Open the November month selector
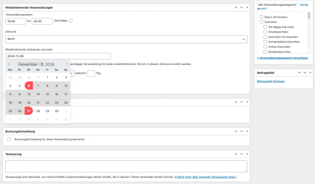The width and height of the screenshot is (315, 184). (31, 64)
